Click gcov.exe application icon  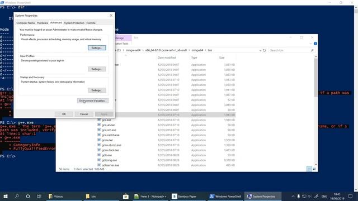(99, 140)
